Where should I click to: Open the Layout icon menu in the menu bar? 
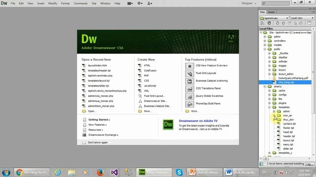130,3
